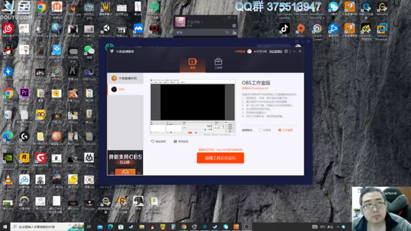The height and width of the screenshot is (231, 411).
Task: Expand the QQ status dropdown beside nickname
Action: (x=202, y=22)
